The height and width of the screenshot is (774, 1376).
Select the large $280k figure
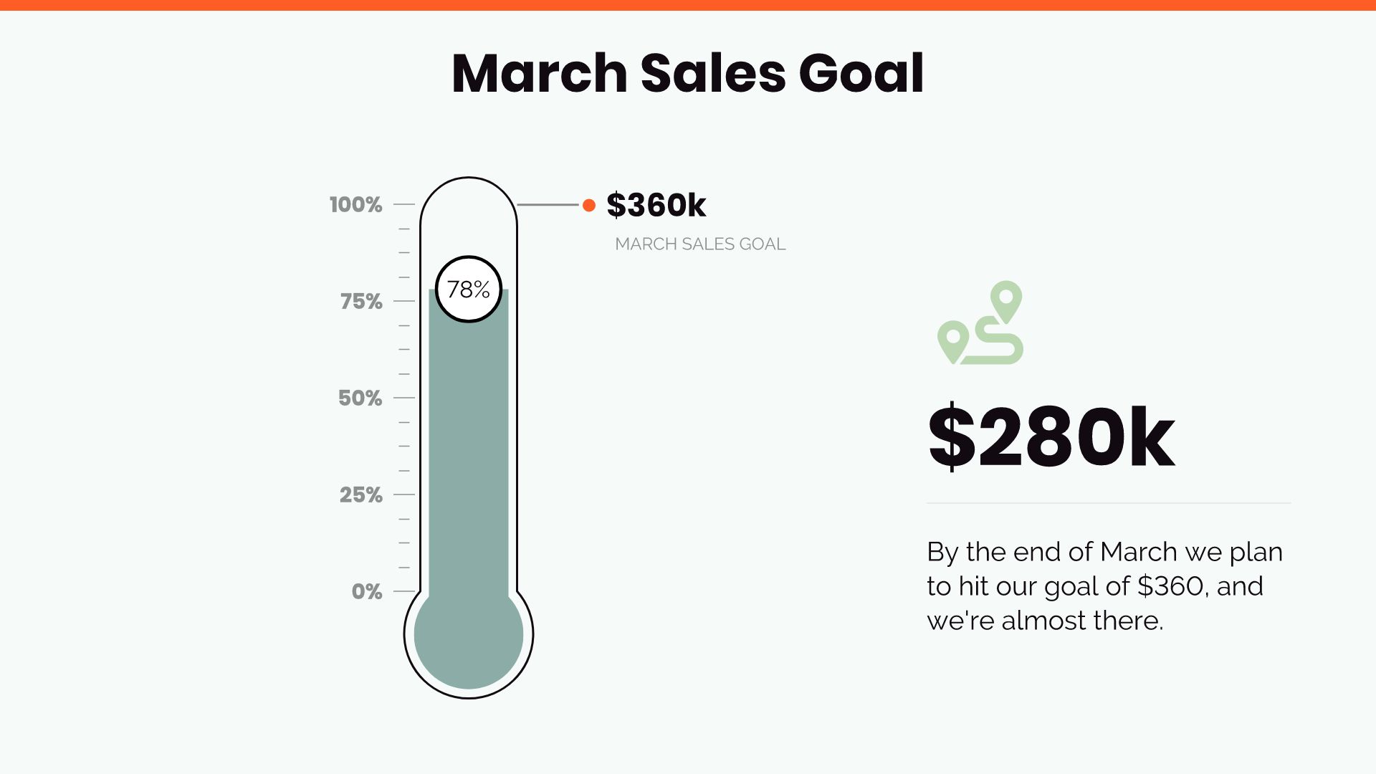pyautogui.click(x=1051, y=436)
